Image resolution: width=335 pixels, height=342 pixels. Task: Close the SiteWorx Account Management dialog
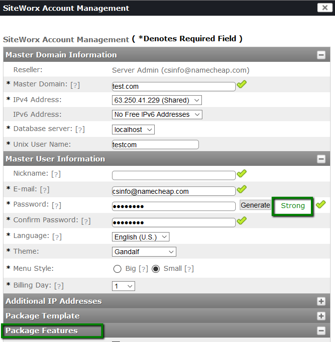tap(325, 8)
